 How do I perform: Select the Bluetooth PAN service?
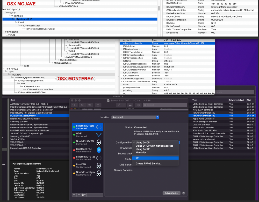coord(87,150)
